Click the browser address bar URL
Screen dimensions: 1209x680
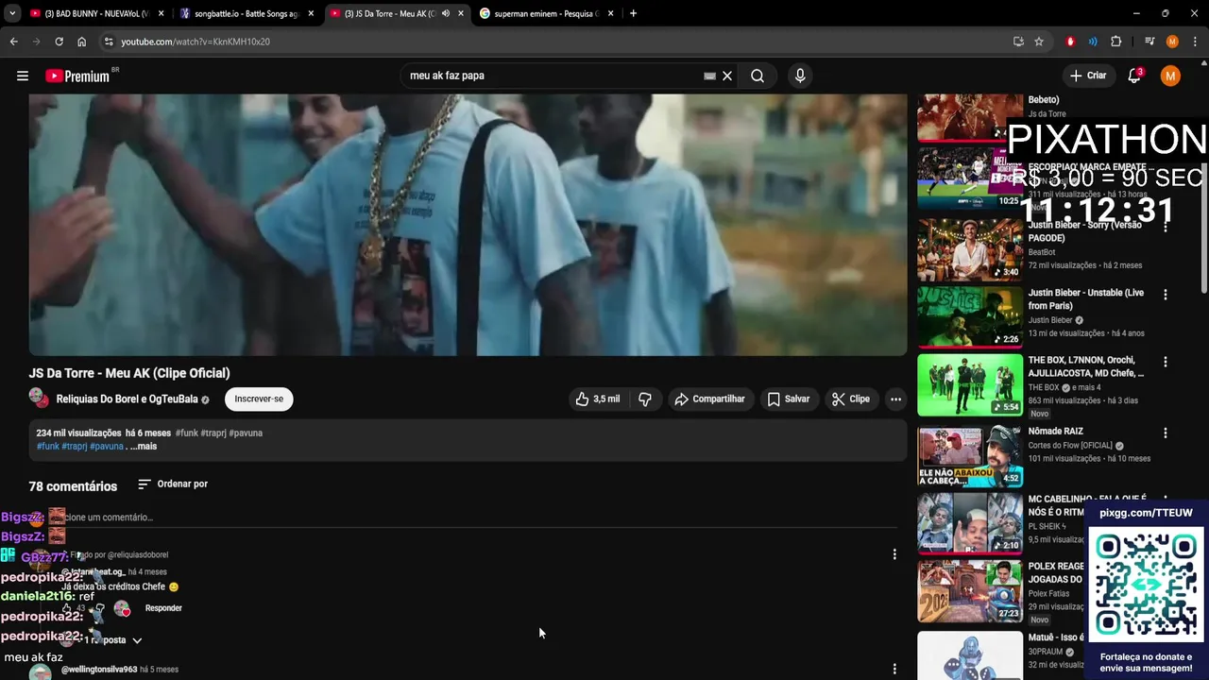tap(196, 42)
